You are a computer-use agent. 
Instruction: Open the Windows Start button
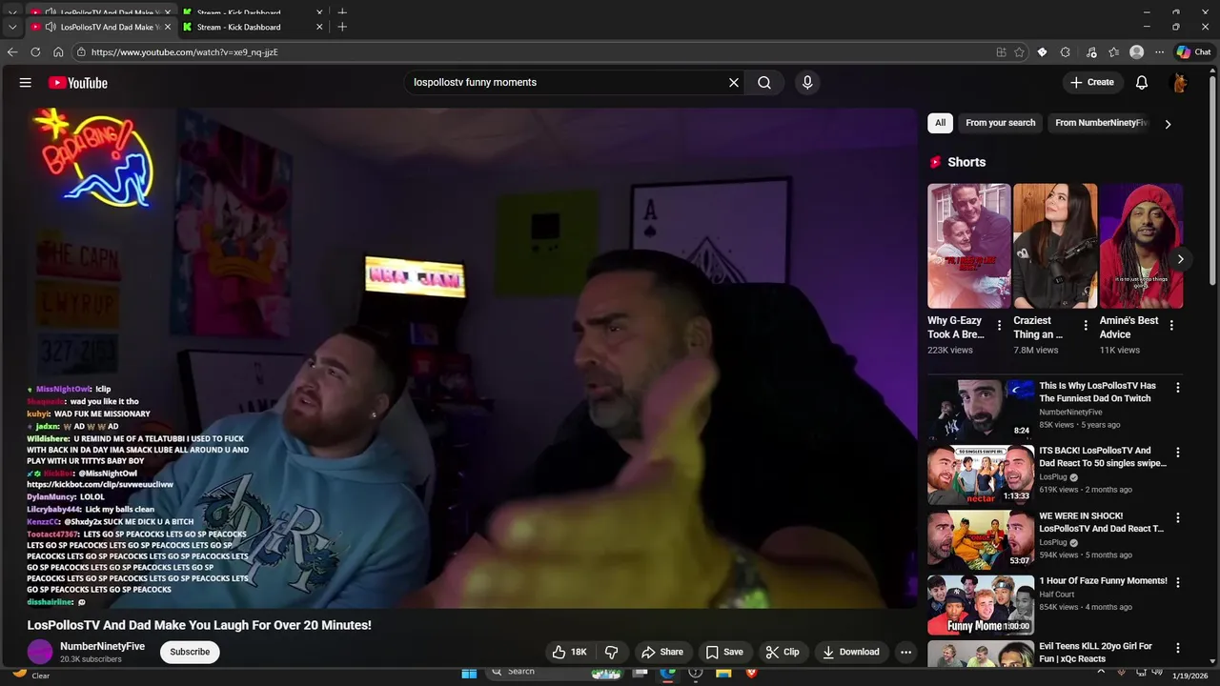[469, 673]
